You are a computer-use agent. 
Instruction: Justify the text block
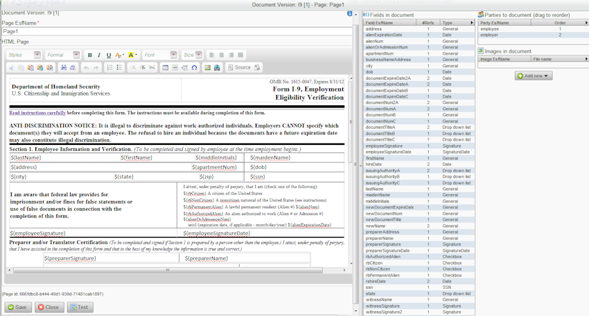pyautogui.click(x=240, y=55)
